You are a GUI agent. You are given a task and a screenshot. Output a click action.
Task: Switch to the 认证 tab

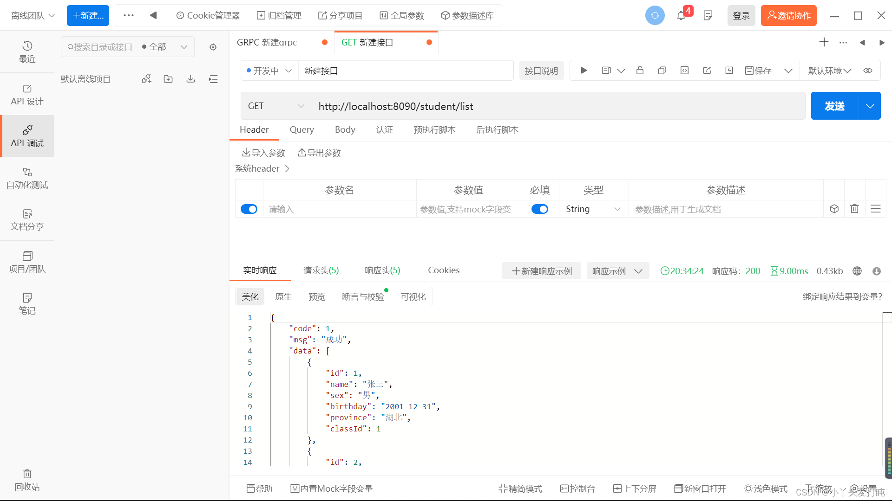tap(385, 129)
